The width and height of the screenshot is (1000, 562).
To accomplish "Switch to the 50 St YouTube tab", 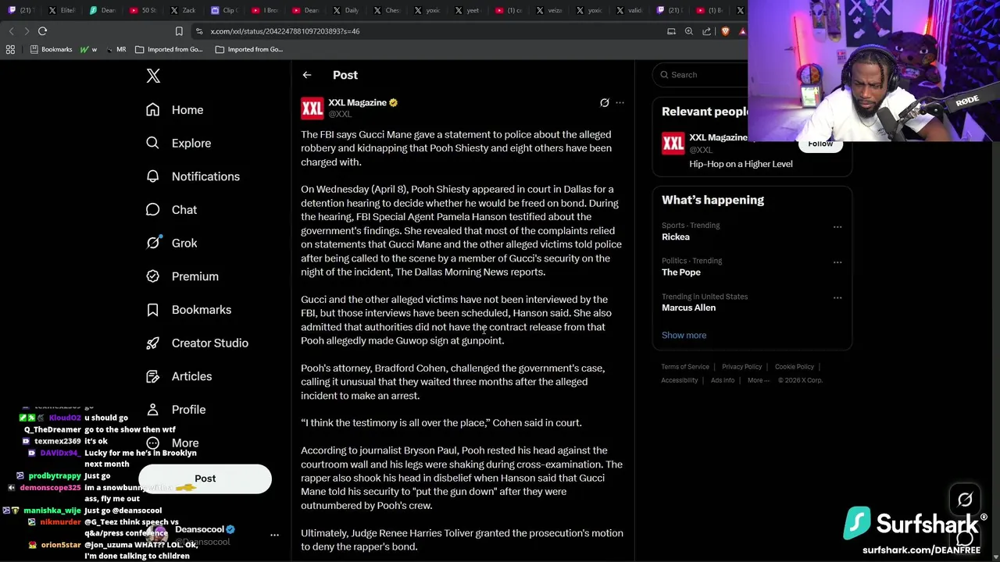I will pos(143,10).
